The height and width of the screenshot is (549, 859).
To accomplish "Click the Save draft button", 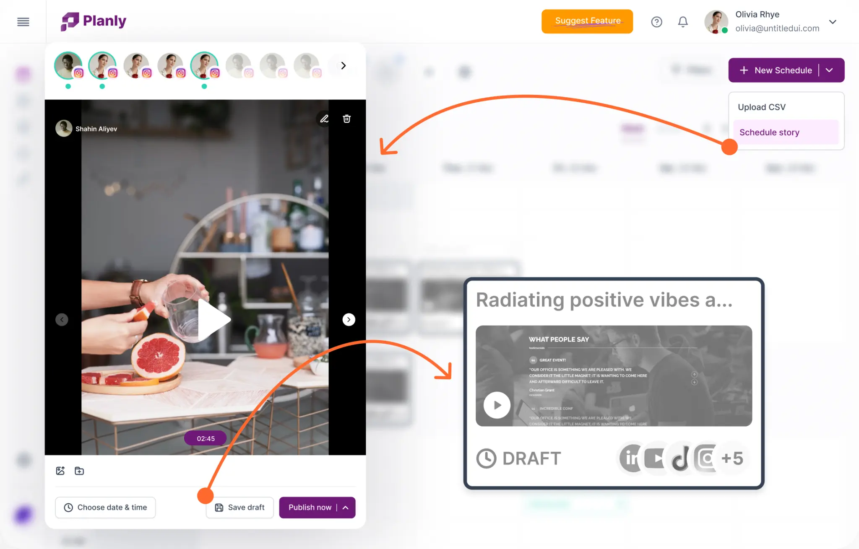I will click(x=240, y=507).
